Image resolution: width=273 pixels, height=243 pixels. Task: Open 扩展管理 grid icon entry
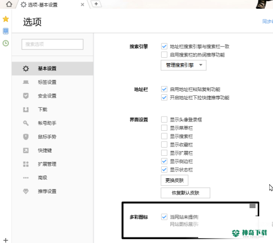pyautogui.click(x=26, y=164)
